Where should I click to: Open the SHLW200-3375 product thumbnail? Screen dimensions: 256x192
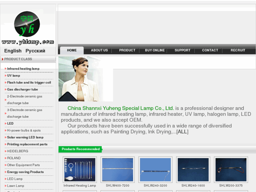pyautogui.click(x=231, y=169)
